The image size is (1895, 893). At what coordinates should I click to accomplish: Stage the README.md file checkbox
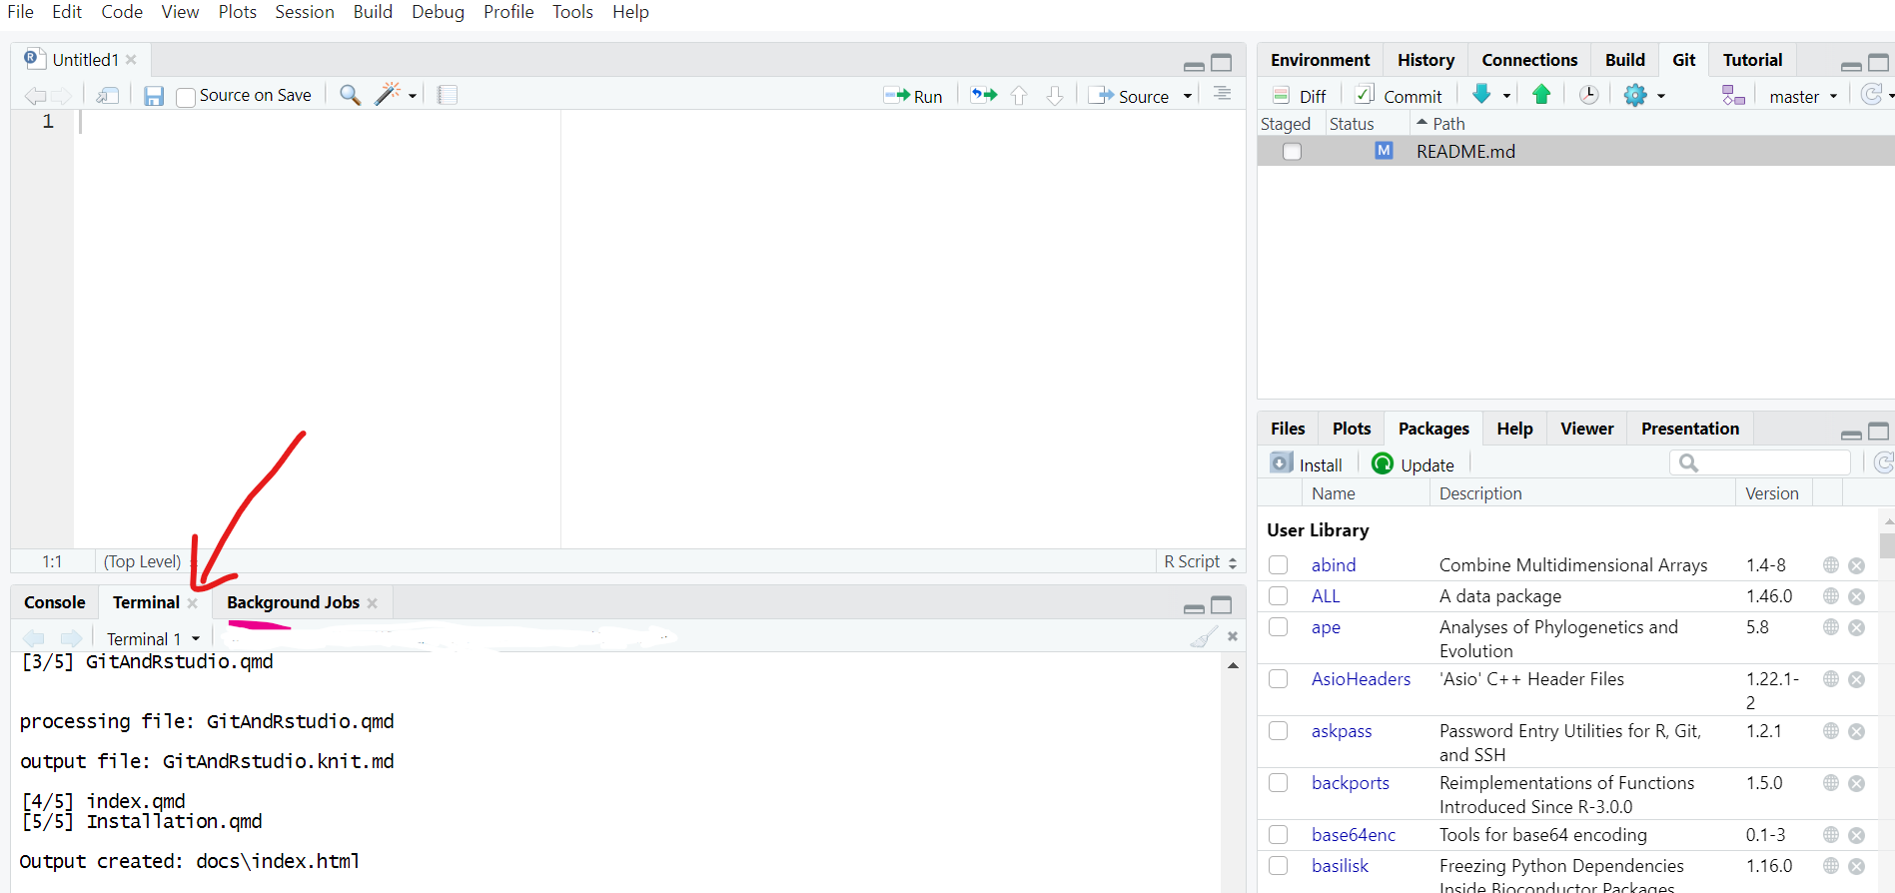[1292, 152]
